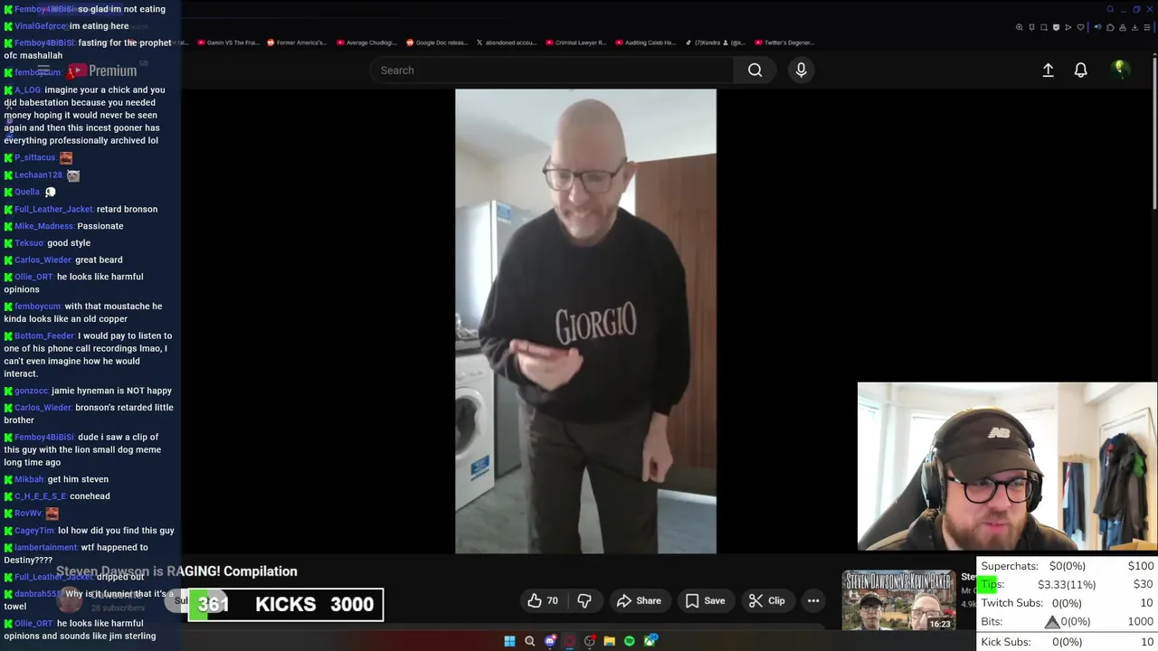Screen dimensions: 1158x651
Task: Open the ad-blocker shield icon
Action: pos(1056,27)
